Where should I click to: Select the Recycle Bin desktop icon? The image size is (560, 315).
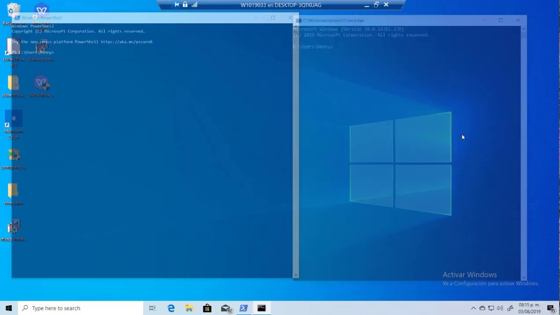coord(14,14)
